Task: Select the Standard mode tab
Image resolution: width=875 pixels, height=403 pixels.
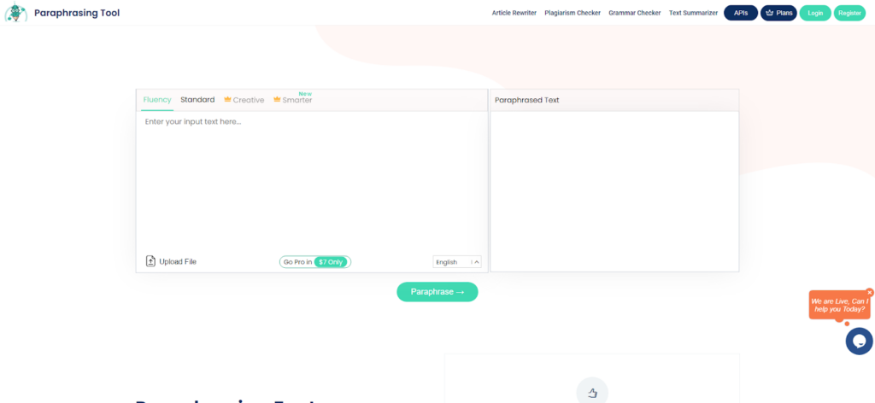Action: point(197,100)
